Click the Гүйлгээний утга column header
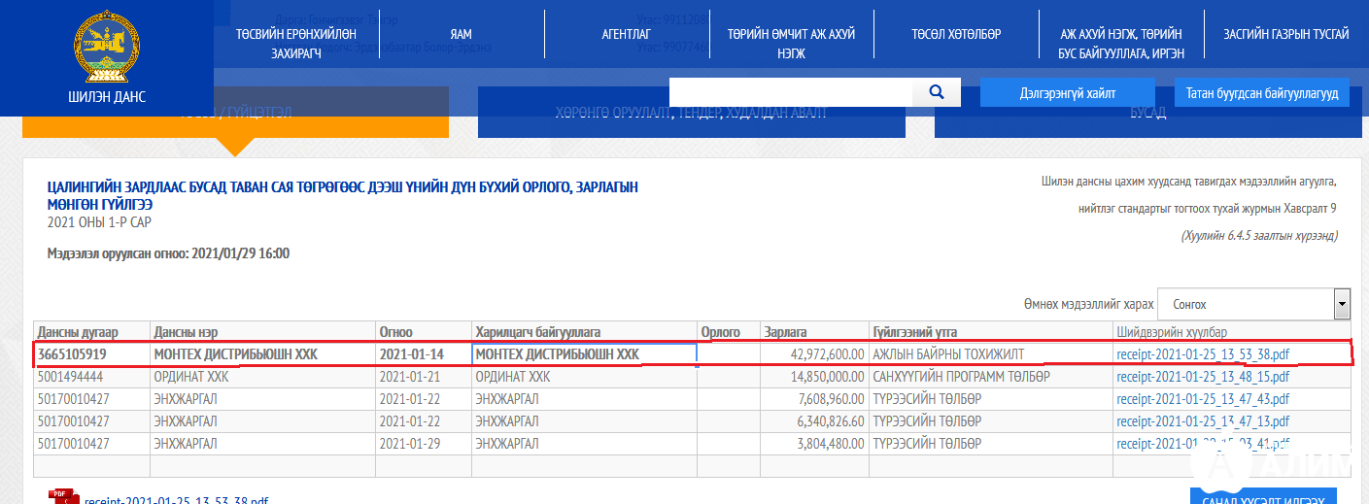Viewport: 1369px width, 504px height. [x=991, y=332]
